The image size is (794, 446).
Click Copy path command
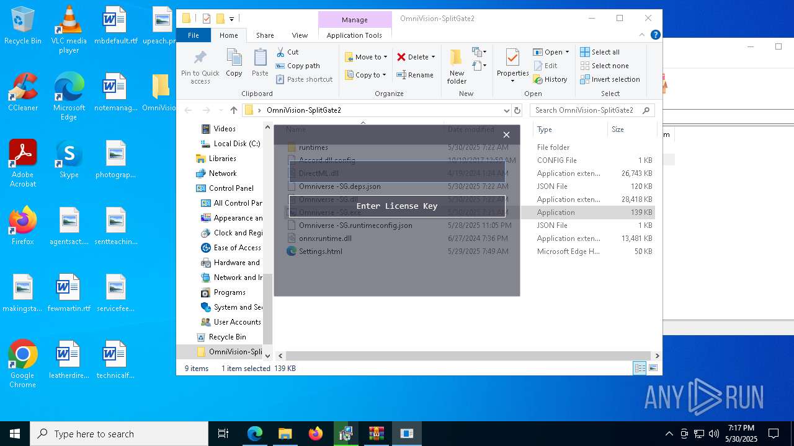(298, 66)
